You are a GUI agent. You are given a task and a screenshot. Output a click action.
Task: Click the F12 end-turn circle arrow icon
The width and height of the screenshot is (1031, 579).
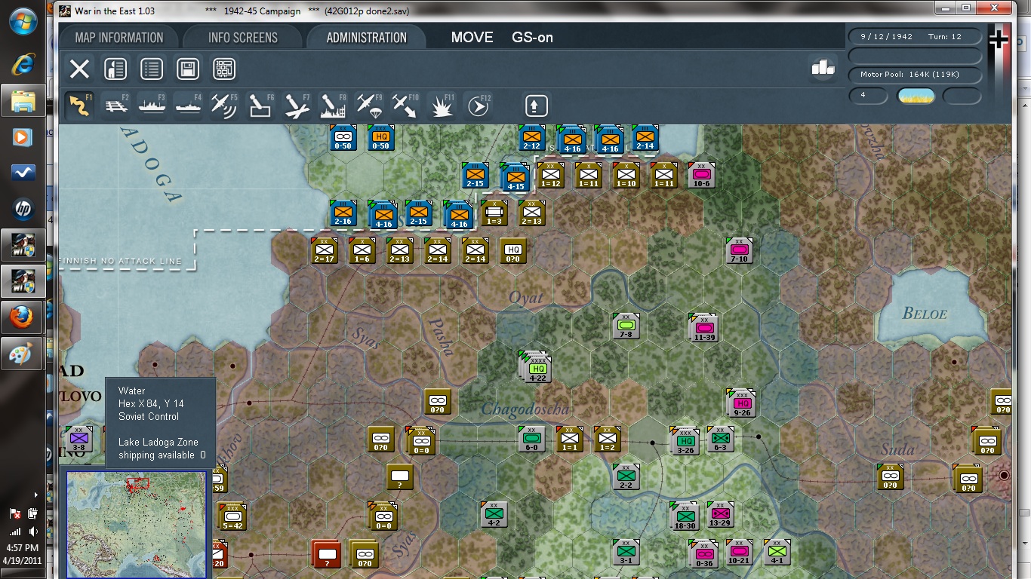(478, 106)
